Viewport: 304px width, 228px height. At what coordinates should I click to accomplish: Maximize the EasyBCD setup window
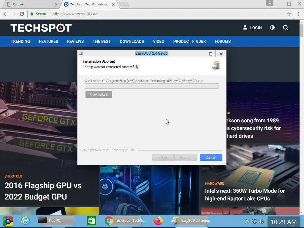210,54
